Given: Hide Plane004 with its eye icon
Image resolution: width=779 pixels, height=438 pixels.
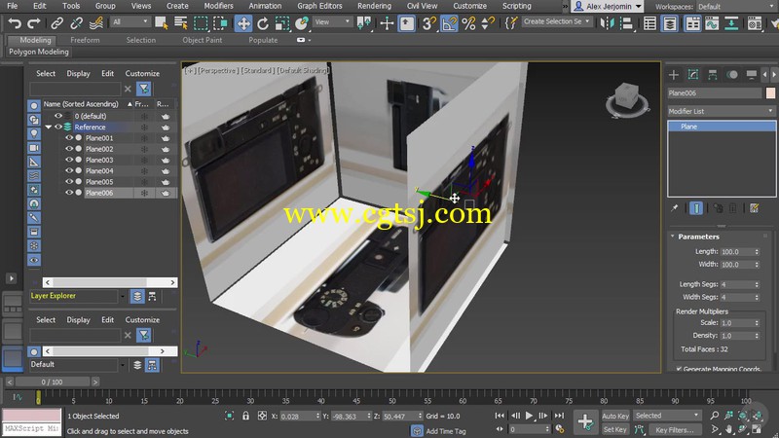Looking at the screenshot, I should click(x=69, y=171).
